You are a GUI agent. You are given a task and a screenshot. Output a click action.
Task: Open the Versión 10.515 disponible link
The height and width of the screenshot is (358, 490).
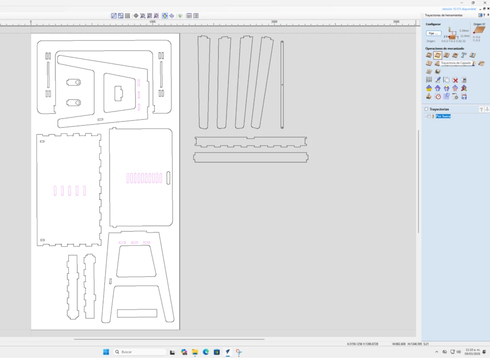[459, 9]
